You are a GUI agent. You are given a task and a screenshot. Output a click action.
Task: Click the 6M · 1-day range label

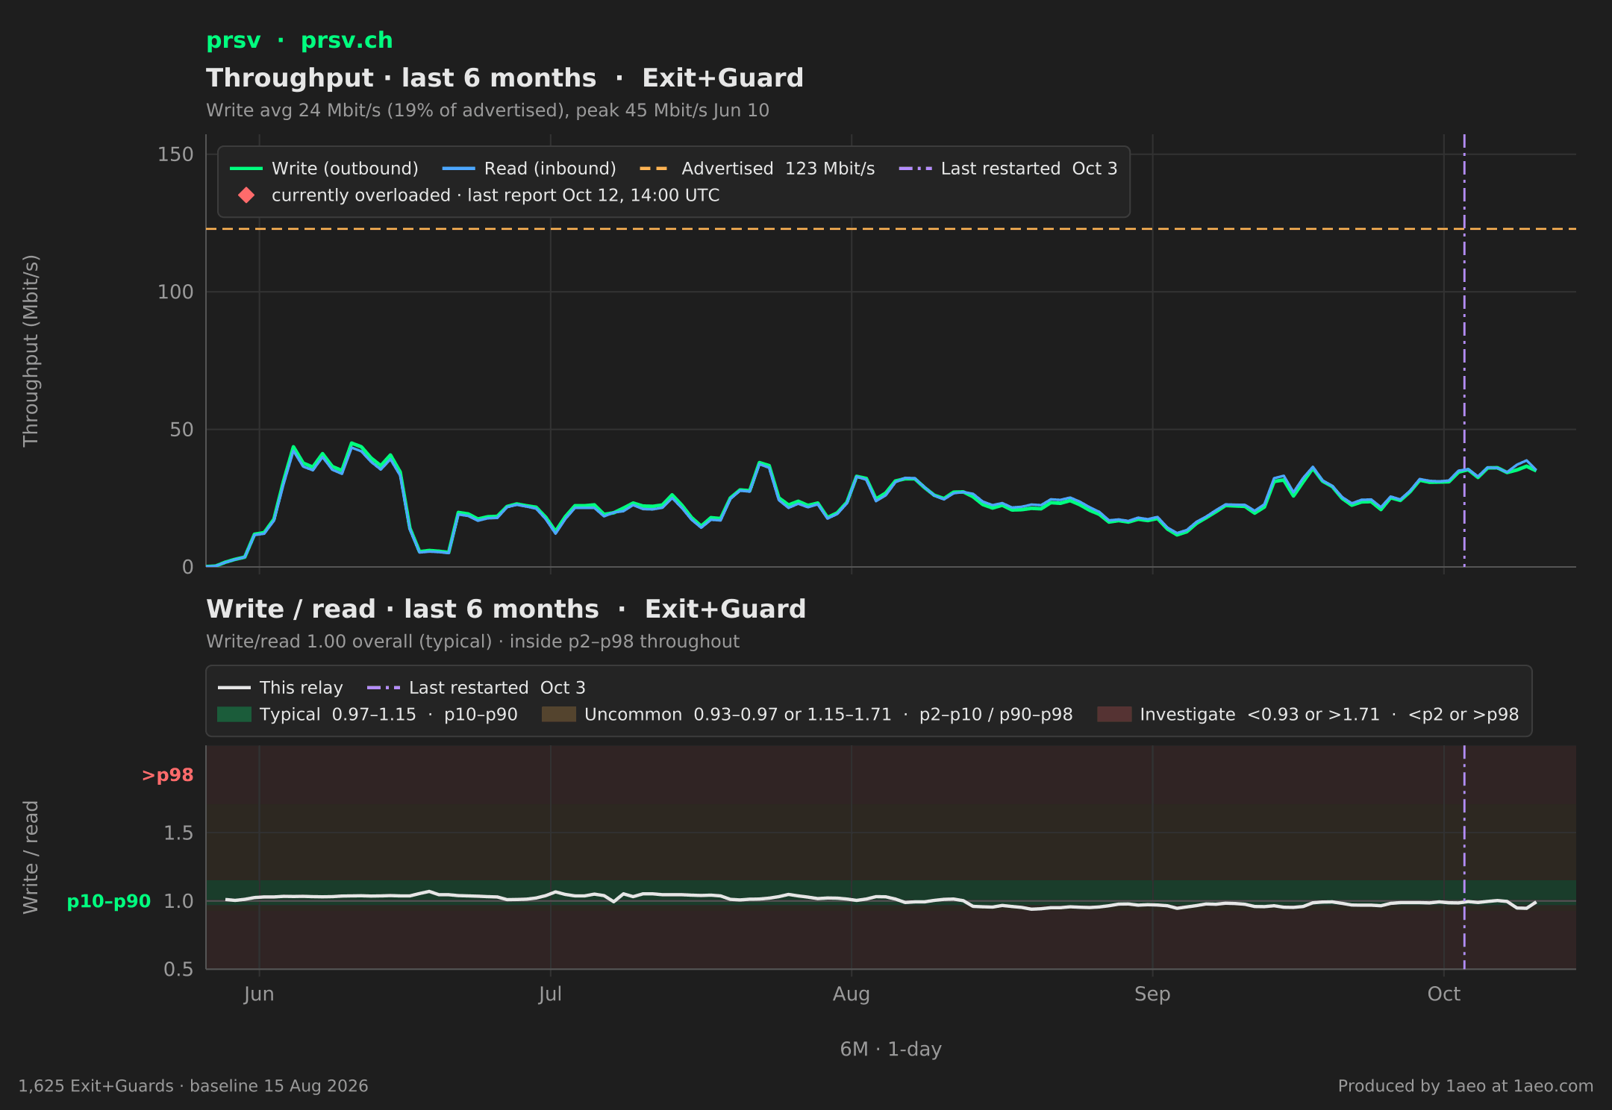(x=890, y=1050)
